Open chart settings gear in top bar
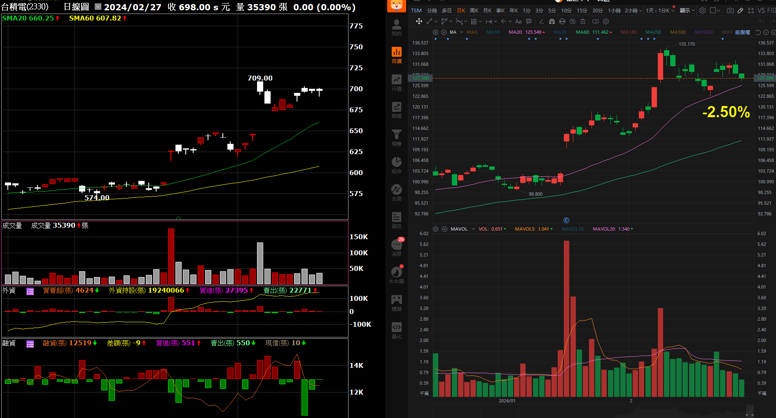Image resolution: width=776 pixels, height=418 pixels. 703,10
